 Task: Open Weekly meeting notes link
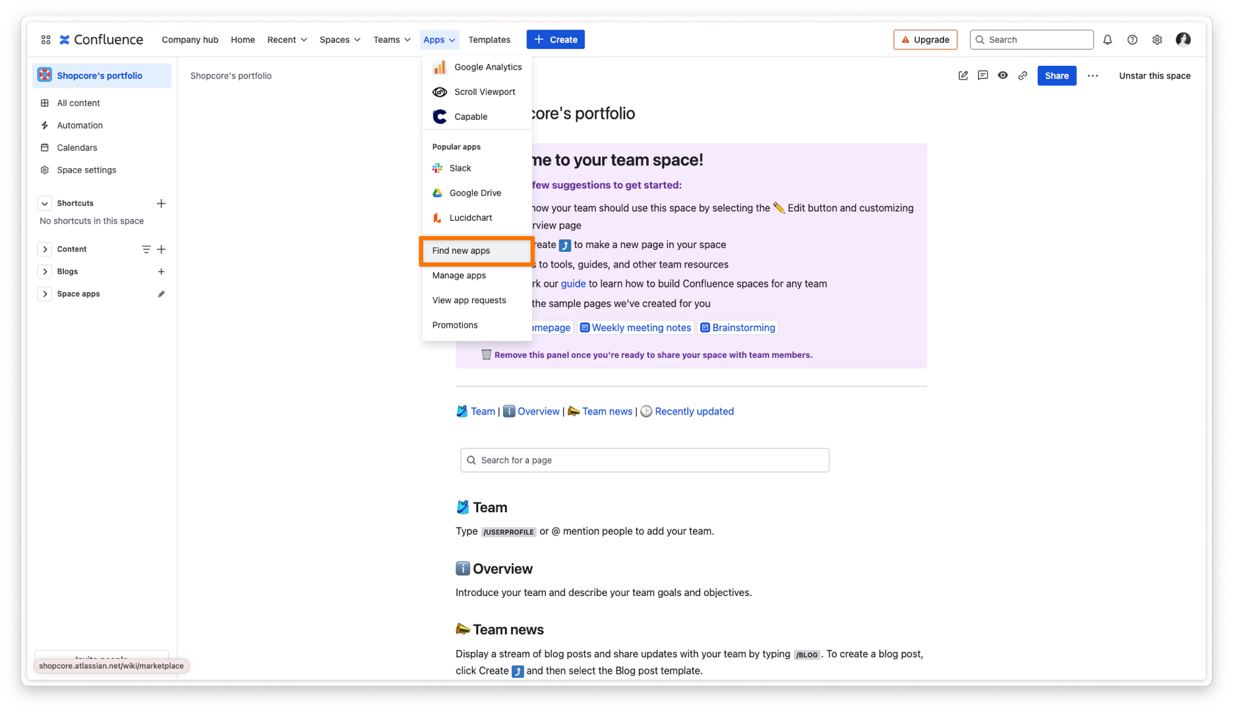[636, 328]
